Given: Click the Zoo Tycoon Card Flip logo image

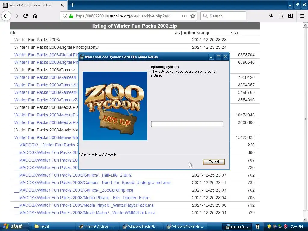Looking at the screenshot, I should (x=115, y=106).
